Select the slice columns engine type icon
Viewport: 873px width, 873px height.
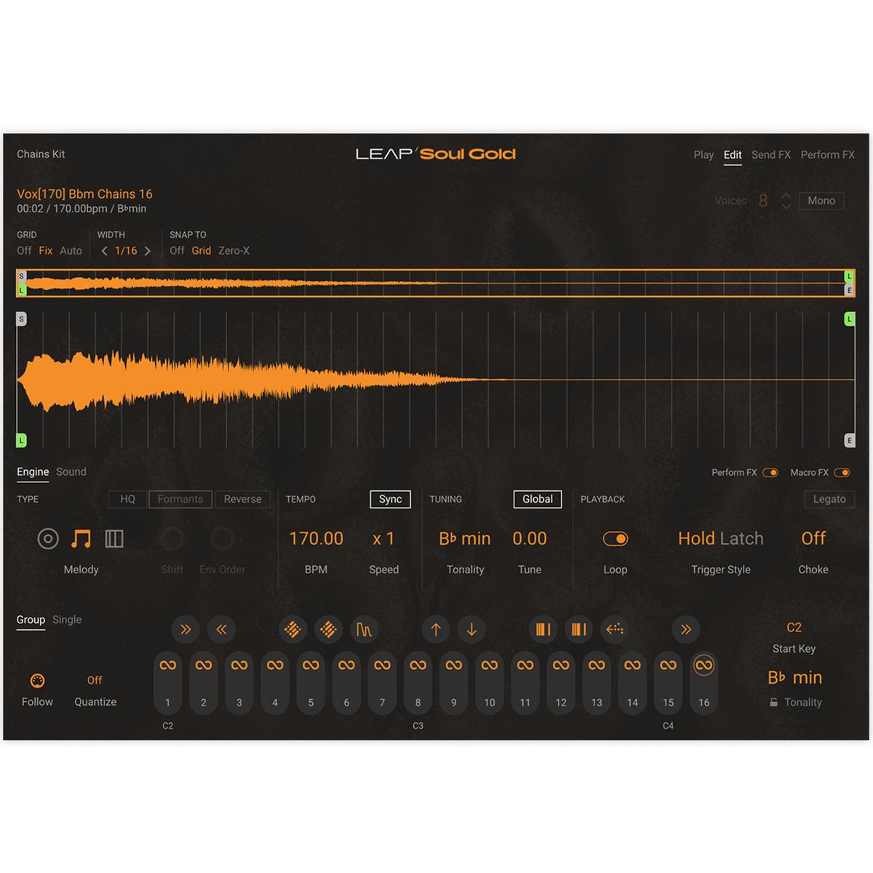pos(114,539)
